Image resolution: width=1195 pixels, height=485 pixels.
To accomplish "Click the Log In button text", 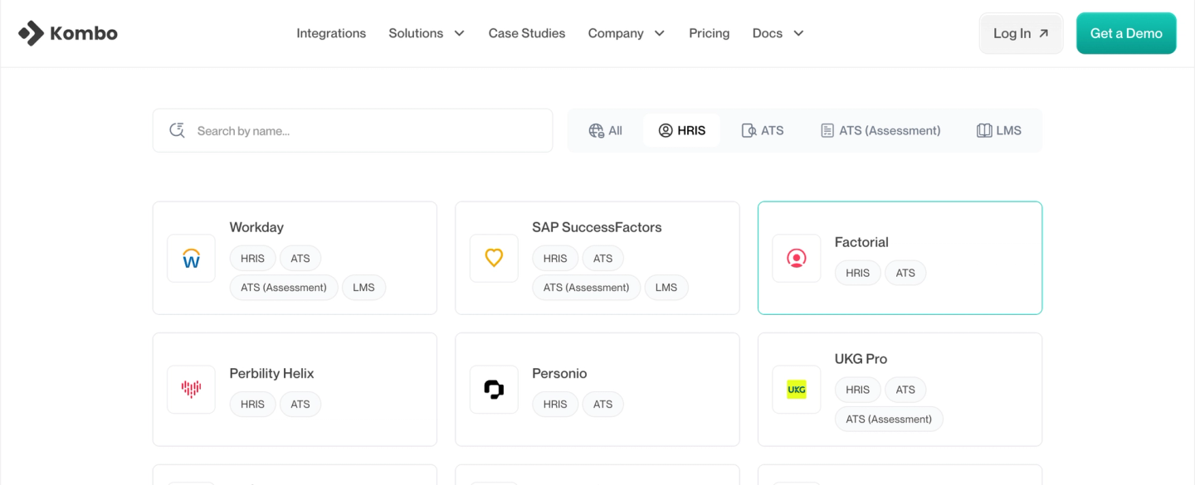I will [x=1012, y=33].
